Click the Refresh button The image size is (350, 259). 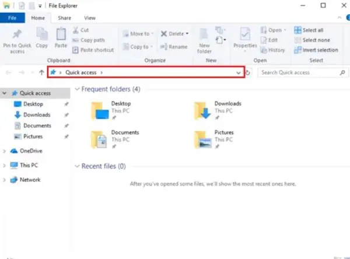point(248,72)
